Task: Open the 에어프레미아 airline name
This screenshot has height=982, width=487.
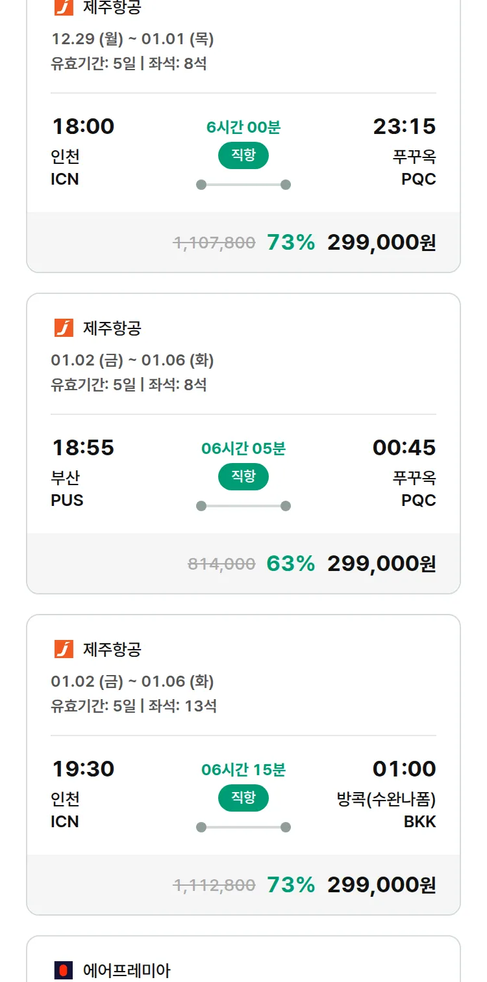Action: coord(127,971)
